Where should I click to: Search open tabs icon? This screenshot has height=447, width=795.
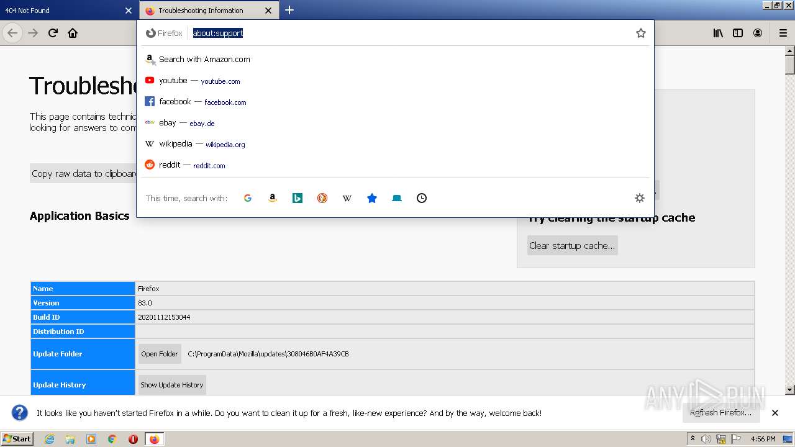397,198
